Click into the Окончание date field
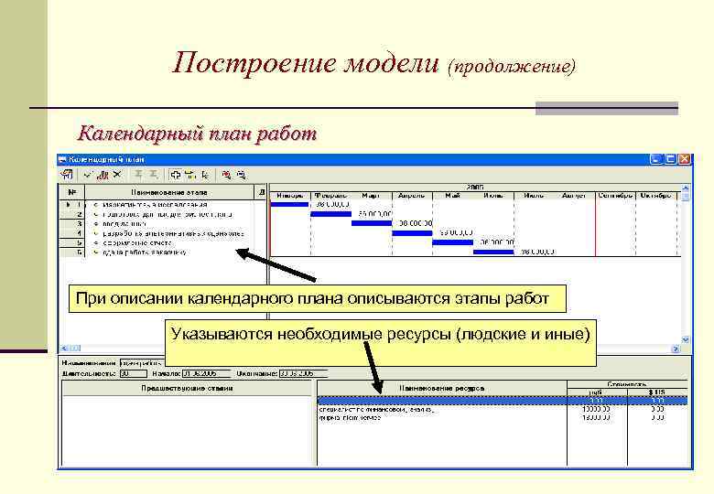 pos(303,373)
